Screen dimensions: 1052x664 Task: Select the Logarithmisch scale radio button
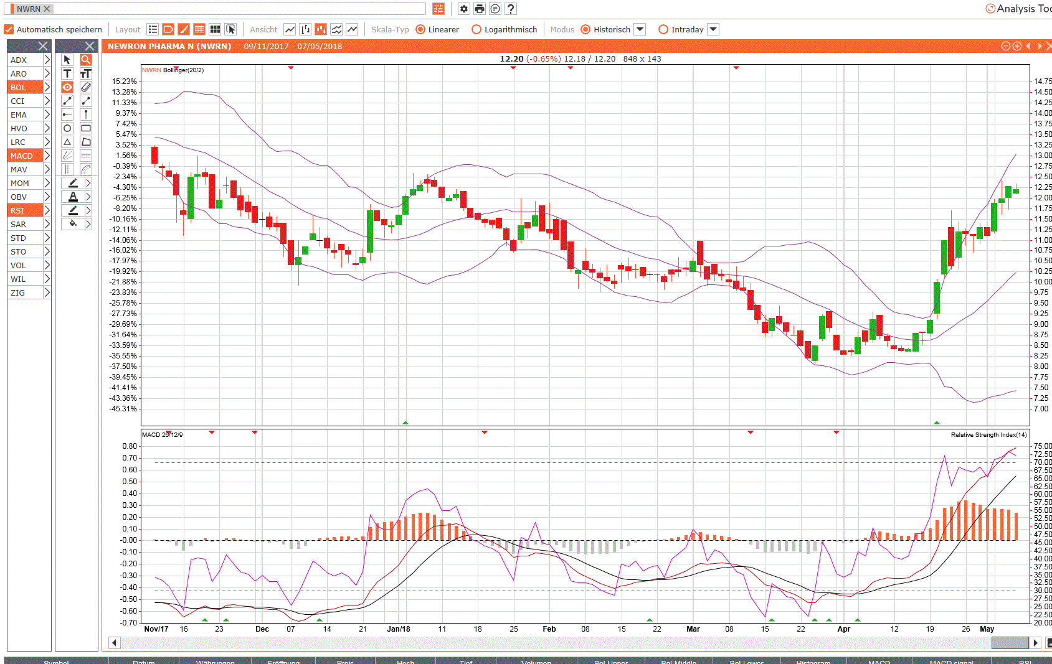(476, 29)
